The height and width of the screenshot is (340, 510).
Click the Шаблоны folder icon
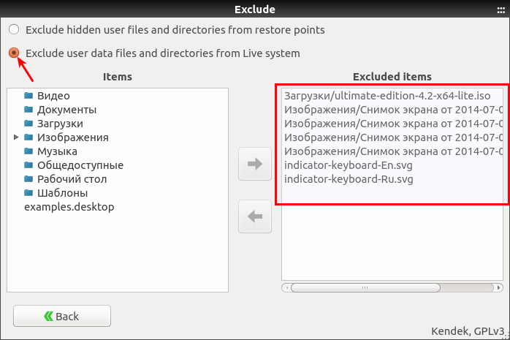point(28,193)
